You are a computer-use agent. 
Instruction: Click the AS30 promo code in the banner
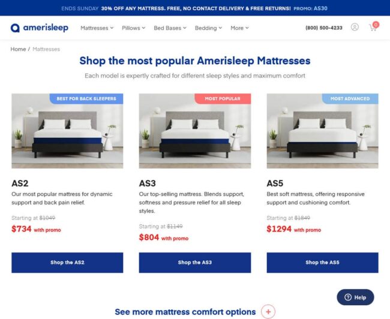320,8
